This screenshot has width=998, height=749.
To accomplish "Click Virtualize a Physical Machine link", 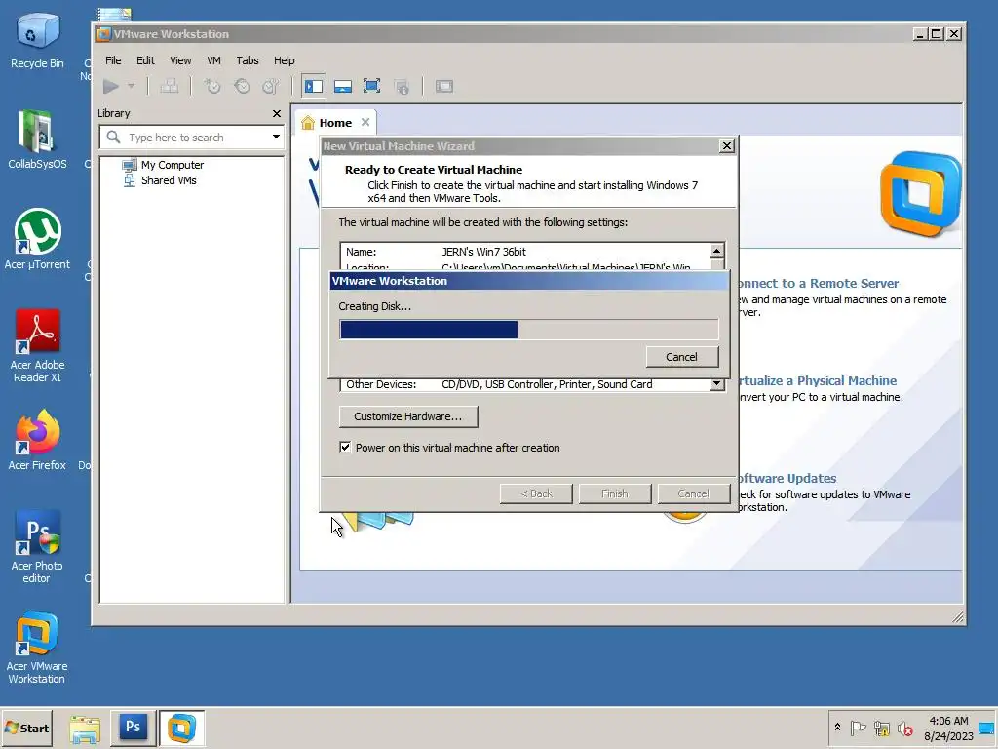I will [818, 381].
